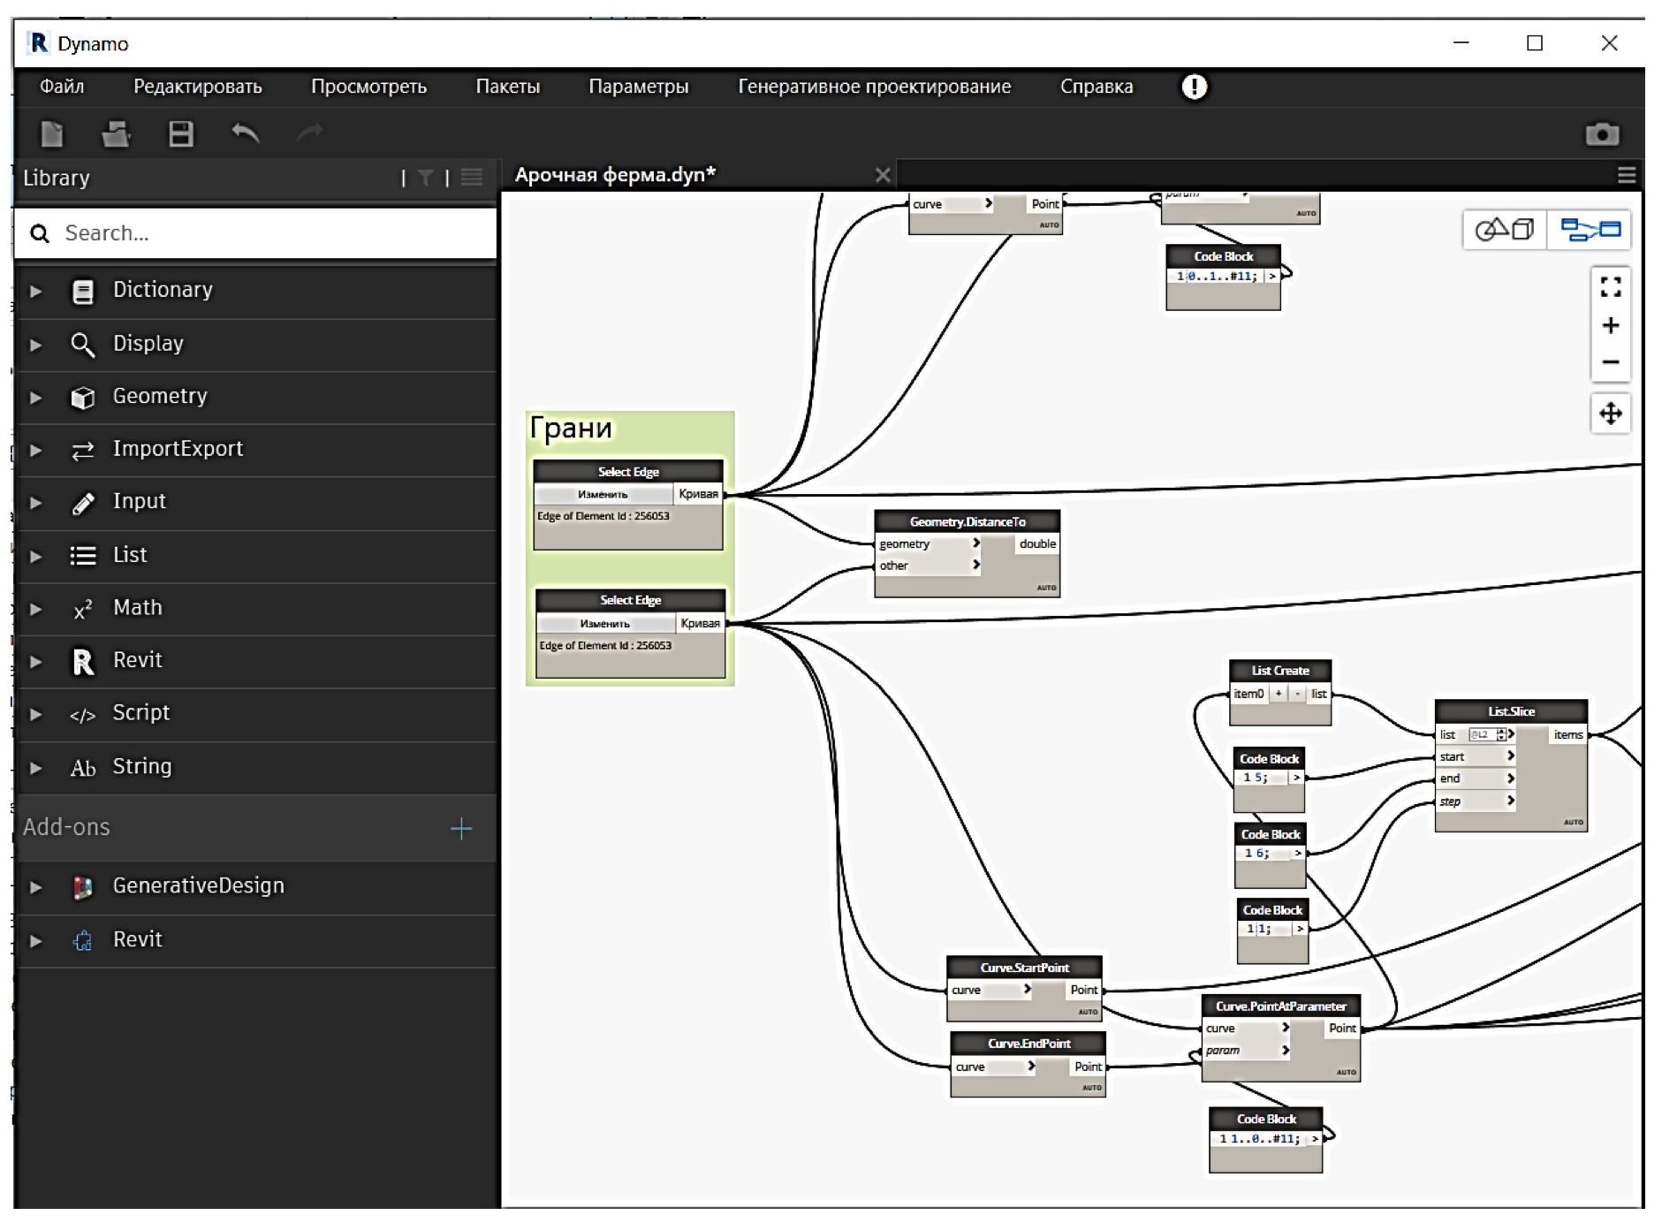Export workspace as image via camera icon
The height and width of the screenshot is (1223, 1662).
[1601, 134]
